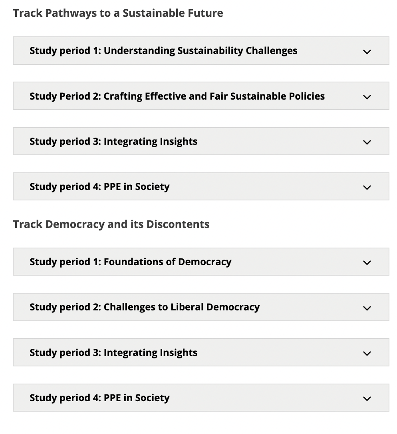
Task: Click the chevron next to Foundations of Democracy
Action: 367,262
